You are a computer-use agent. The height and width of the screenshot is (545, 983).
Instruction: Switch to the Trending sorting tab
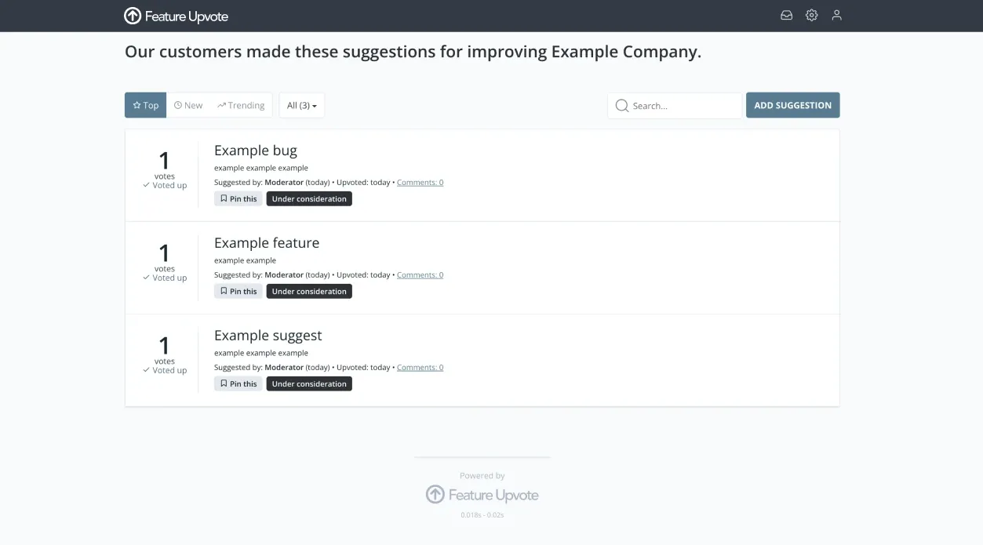241,104
